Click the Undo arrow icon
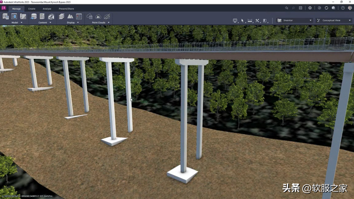354x199 pixels. pos(287,8)
